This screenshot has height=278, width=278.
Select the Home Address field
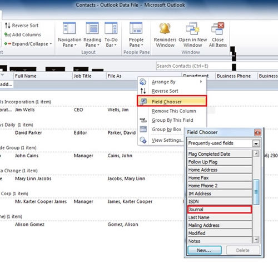click(220, 170)
